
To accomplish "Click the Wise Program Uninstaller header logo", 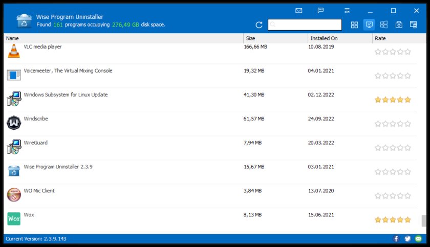I will 24,21.
